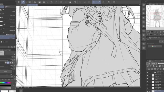This screenshot has width=164, height=92.
Task: Expand the arrow next to the Save icon
Action: pyautogui.click(x=47, y=2)
